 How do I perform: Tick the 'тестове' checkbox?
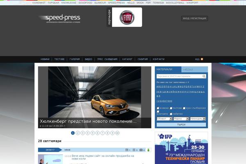point(171,108)
